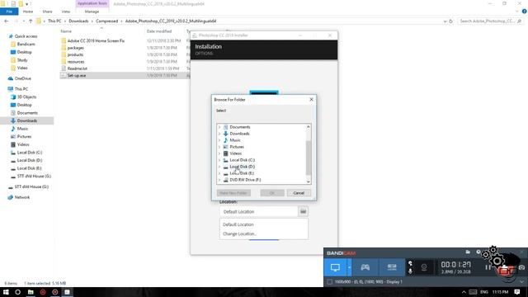The width and height of the screenshot is (528, 297).
Task: Refresh the Explorer address bar
Action: [x=451, y=21]
